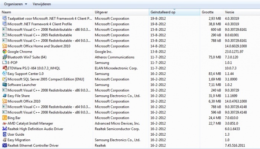
Task: Select the 'User Guide' name text
Action: pos(16,134)
